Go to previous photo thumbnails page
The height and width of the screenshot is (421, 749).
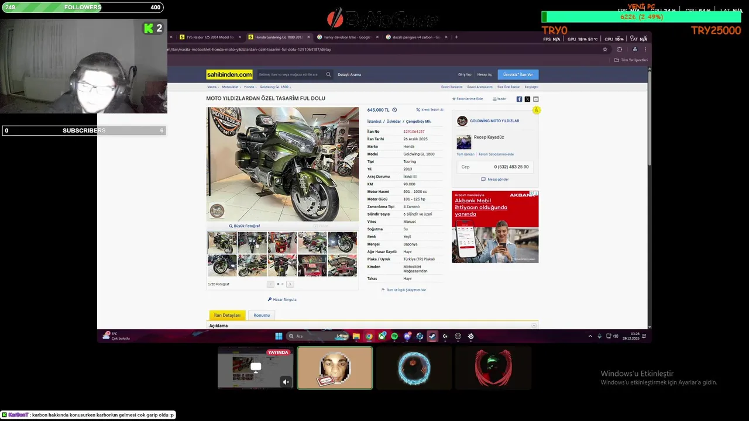(x=270, y=284)
